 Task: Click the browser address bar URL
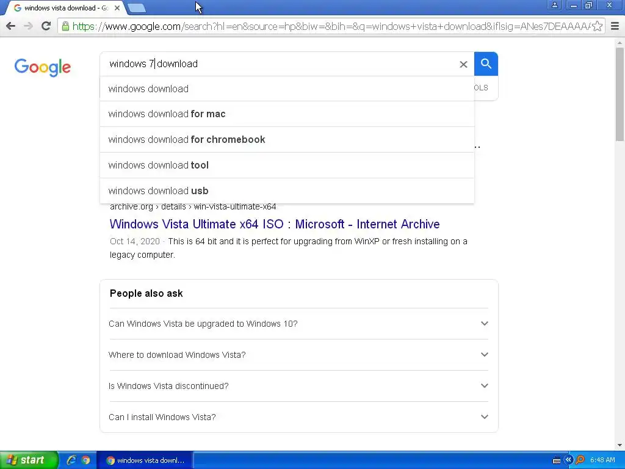pos(331,26)
